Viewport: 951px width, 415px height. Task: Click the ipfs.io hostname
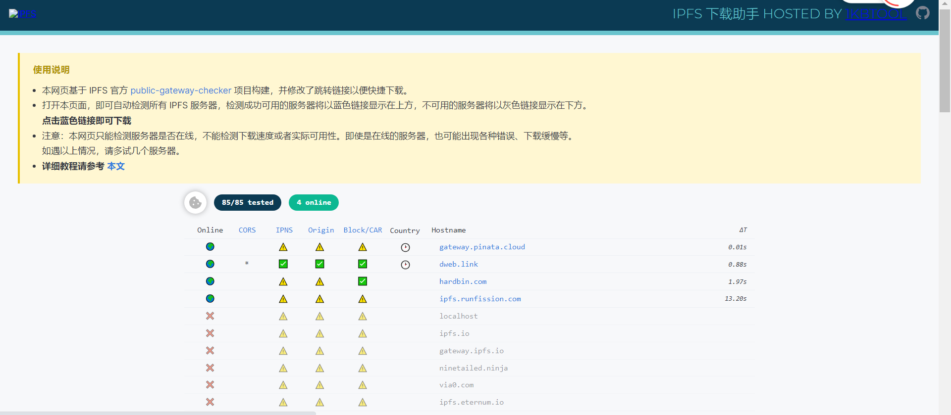(454, 333)
